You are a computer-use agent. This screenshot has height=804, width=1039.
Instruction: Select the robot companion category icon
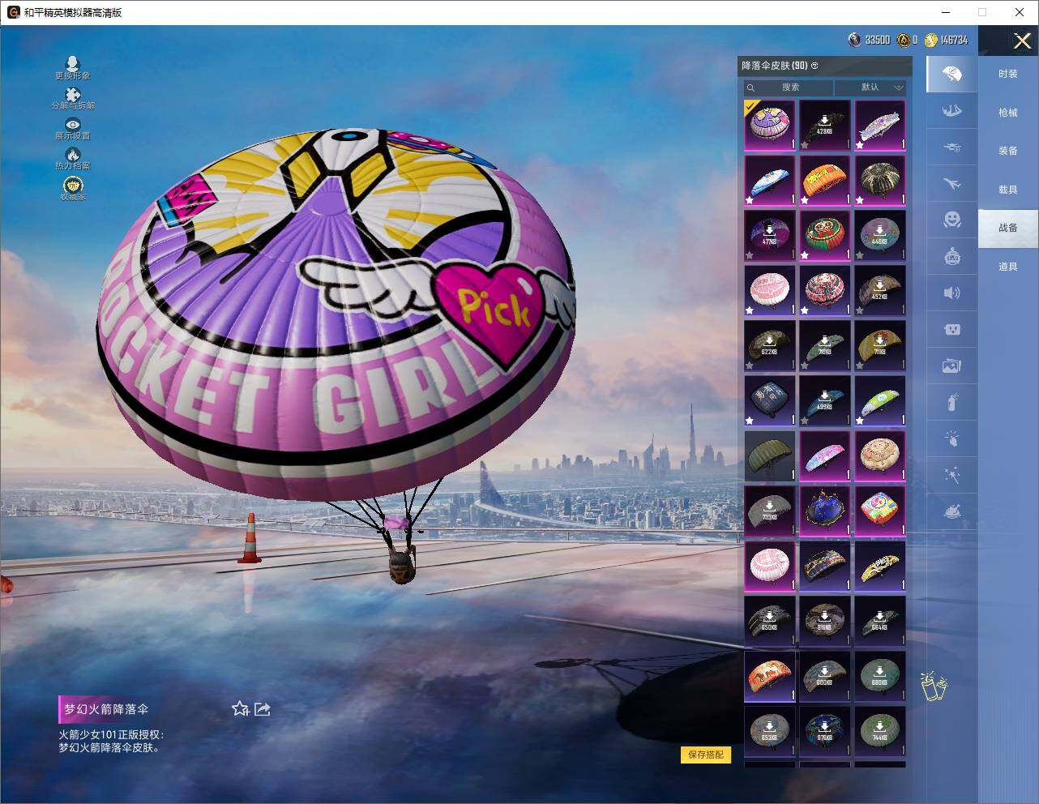tap(951, 256)
